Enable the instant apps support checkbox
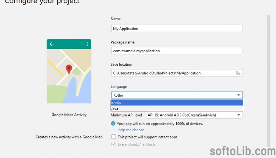 tap(114, 137)
